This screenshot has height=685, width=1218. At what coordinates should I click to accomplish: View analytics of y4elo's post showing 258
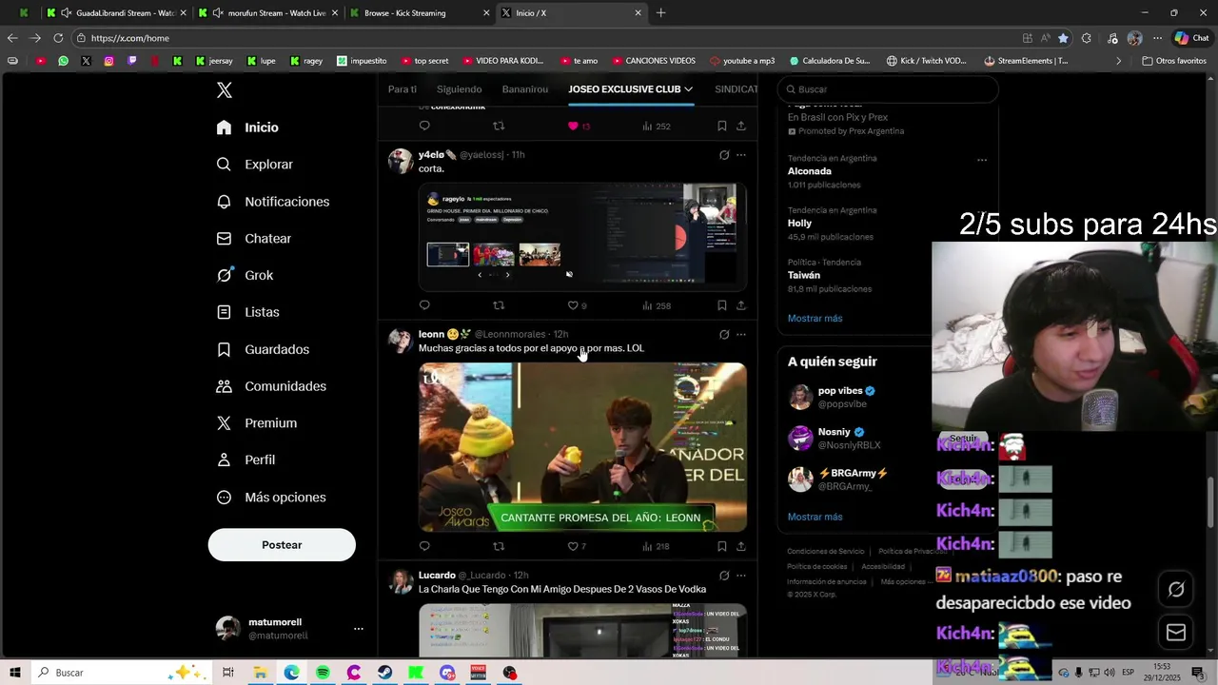[x=657, y=305]
